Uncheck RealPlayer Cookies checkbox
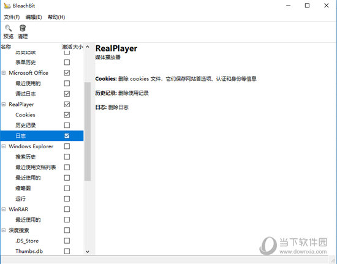This screenshot has height=264, width=337. pos(67,115)
